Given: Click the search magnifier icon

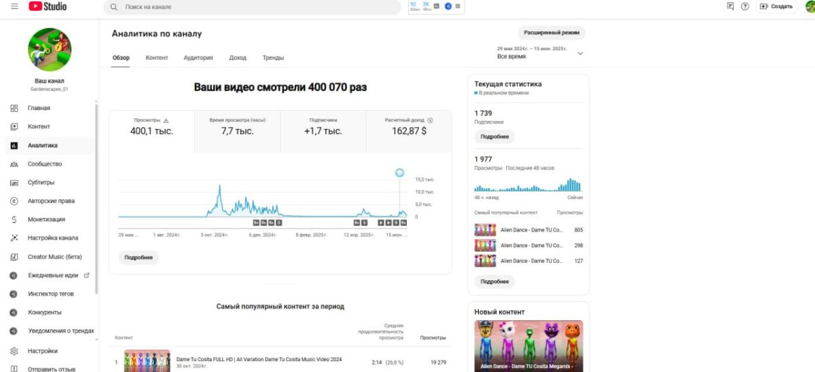Looking at the screenshot, I should (115, 7).
